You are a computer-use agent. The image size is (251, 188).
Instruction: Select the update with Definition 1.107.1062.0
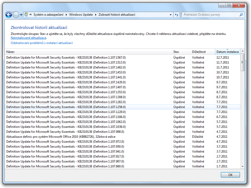tap(123, 122)
